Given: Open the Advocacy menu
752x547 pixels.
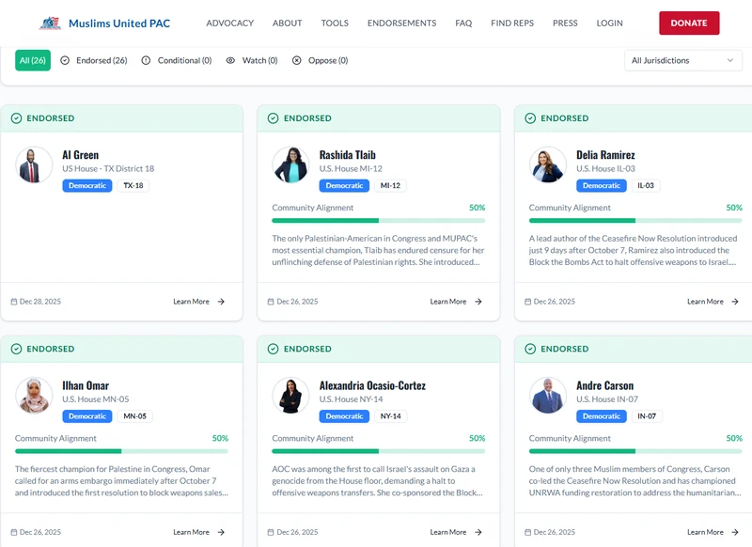Looking at the screenshot, I should (x=229, y=23).
